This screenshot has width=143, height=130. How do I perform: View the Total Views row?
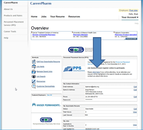tap(135, 112)
